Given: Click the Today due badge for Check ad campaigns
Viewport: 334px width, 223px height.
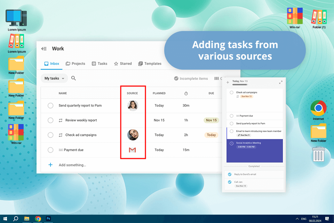Looking at the screenshot, I should point(211,135).
